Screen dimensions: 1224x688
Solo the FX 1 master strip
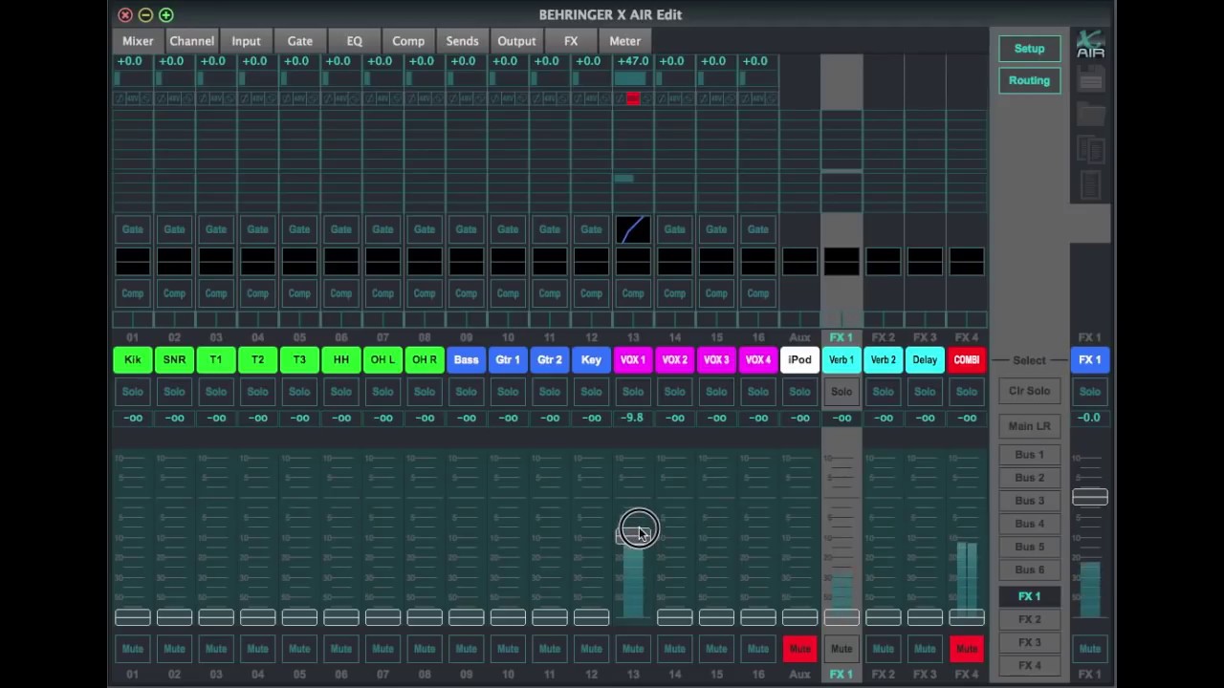(x=1090, y=392)
